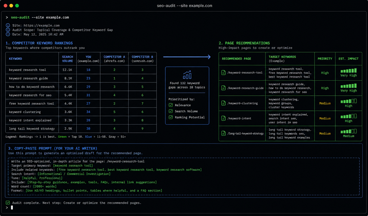Click the [2000+ words] word count value
The width and height of the screenshot is (368, 216).
point(45,187)
